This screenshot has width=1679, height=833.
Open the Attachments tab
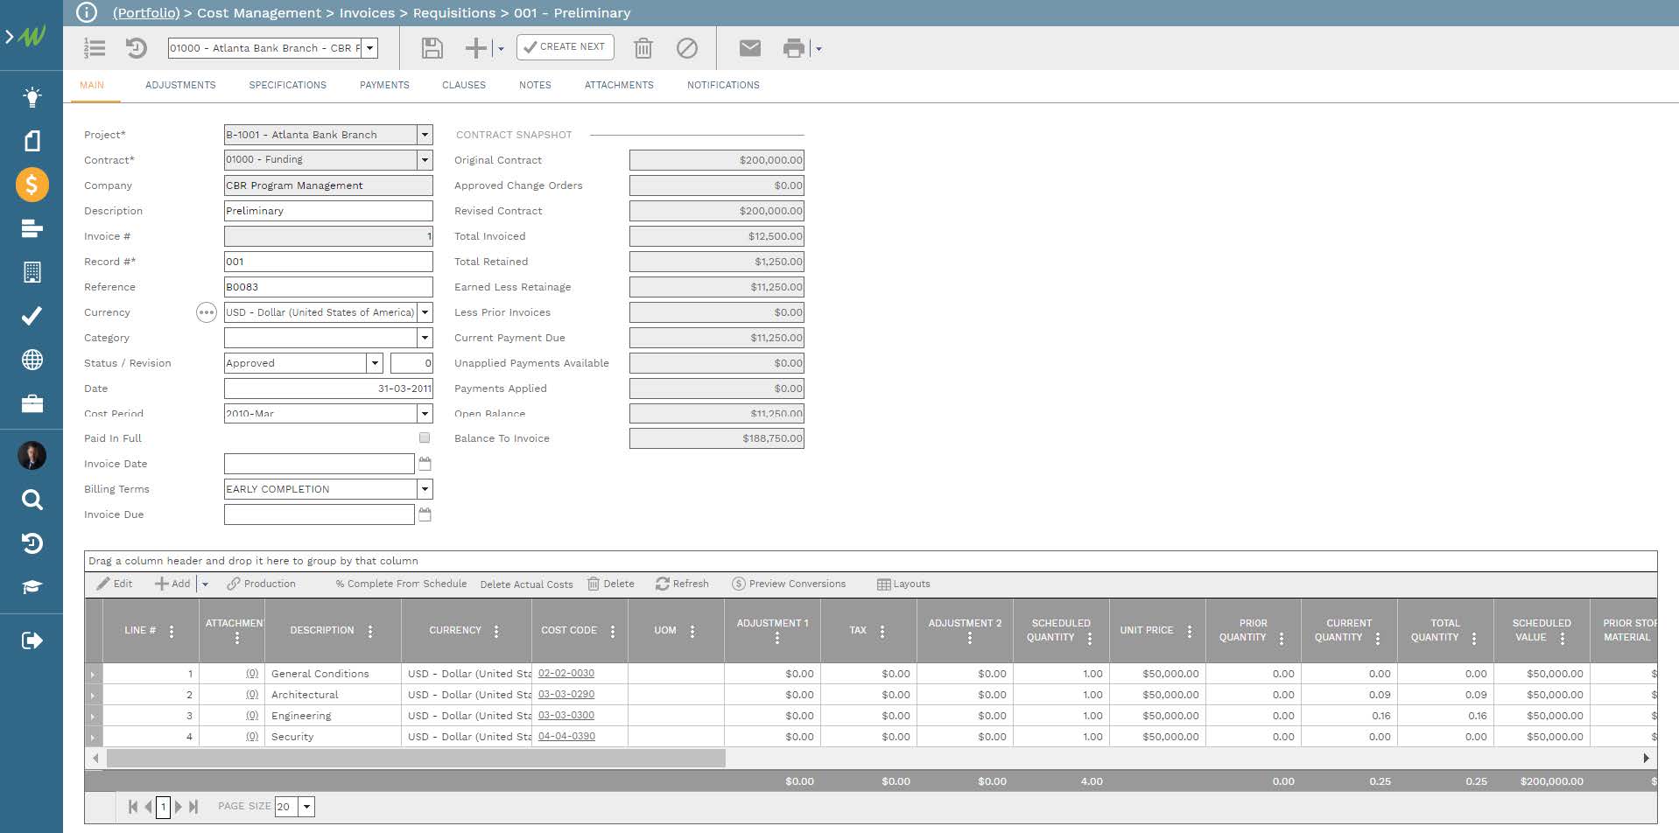619,85
